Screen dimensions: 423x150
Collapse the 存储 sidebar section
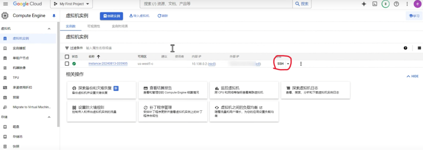click(49, 117)
